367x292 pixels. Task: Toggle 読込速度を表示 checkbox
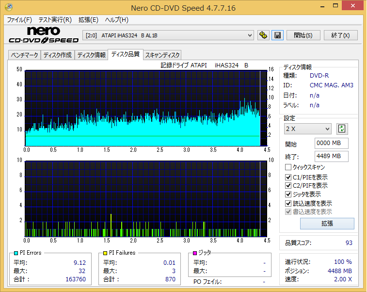click(288, 203)
